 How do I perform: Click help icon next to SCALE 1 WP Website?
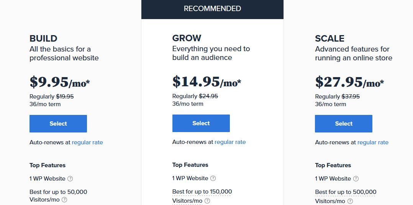click(x=356, y=179)
